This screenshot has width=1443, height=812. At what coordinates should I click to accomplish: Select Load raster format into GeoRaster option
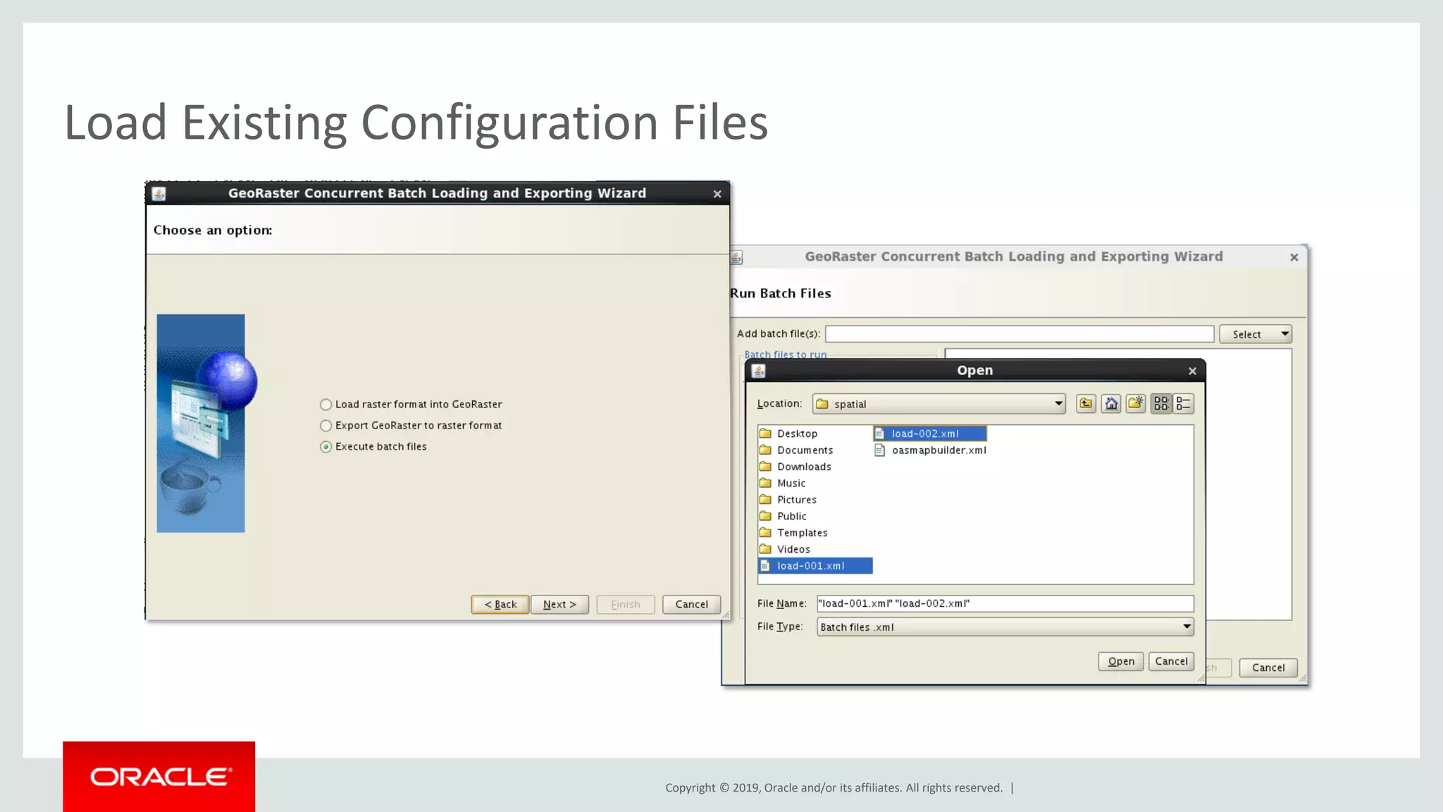(x=411, y=405)
